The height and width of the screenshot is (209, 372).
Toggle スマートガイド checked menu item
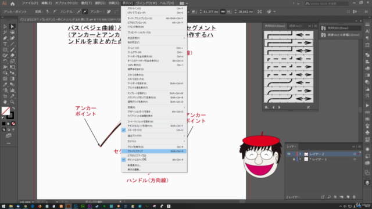(x=153, y=130)
